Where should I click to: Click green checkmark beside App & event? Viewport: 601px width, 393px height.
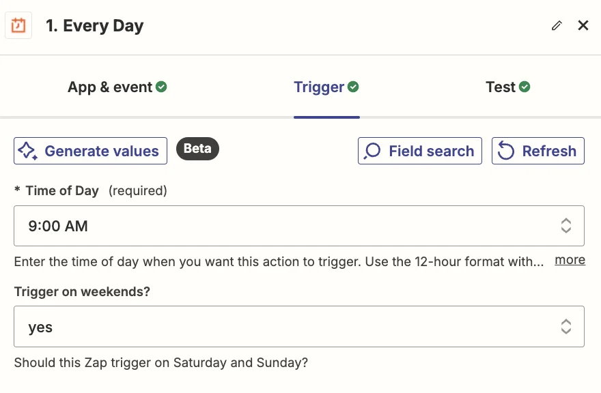coord(161,87)
